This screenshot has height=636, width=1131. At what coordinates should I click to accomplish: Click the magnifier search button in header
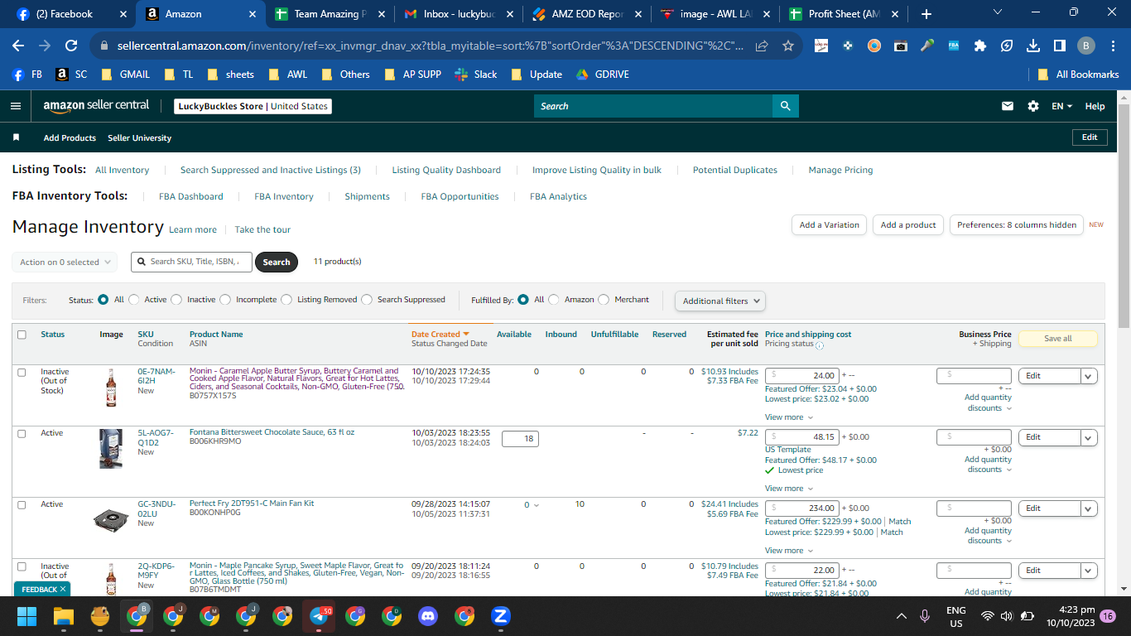pos(785,106)
